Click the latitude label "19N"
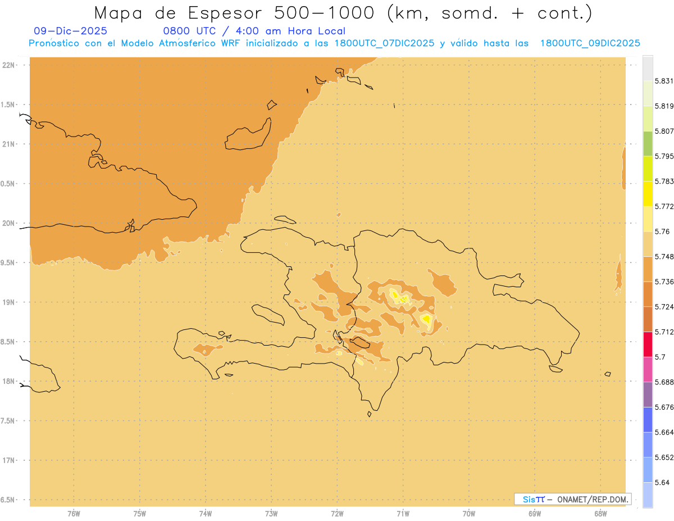The image size is (674, 521). point(8,302)
